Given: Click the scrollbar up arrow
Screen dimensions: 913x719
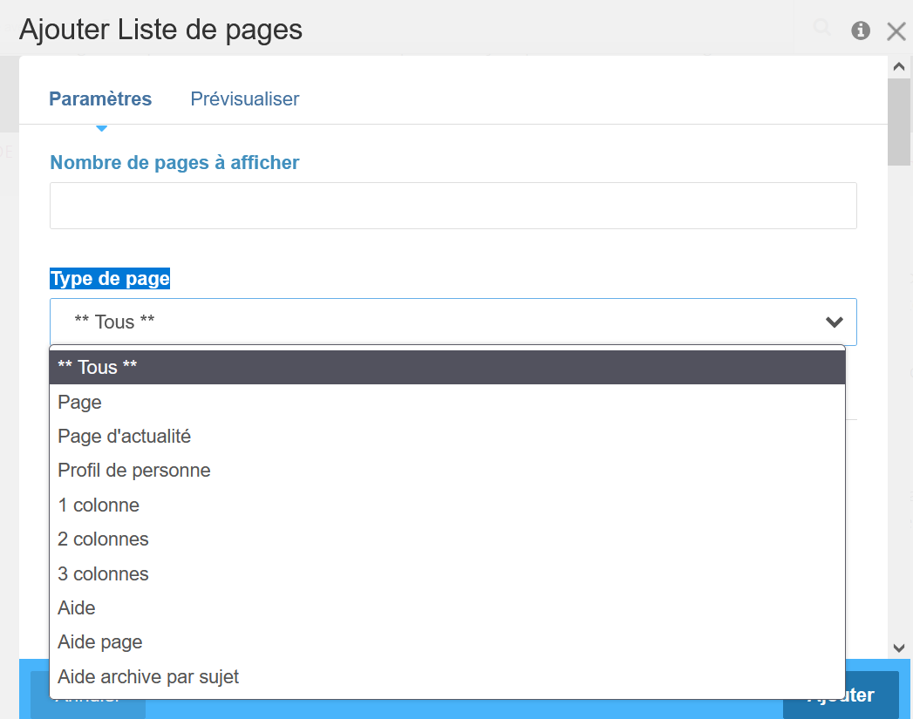Looking at the screenshot, I should [899, 65].
